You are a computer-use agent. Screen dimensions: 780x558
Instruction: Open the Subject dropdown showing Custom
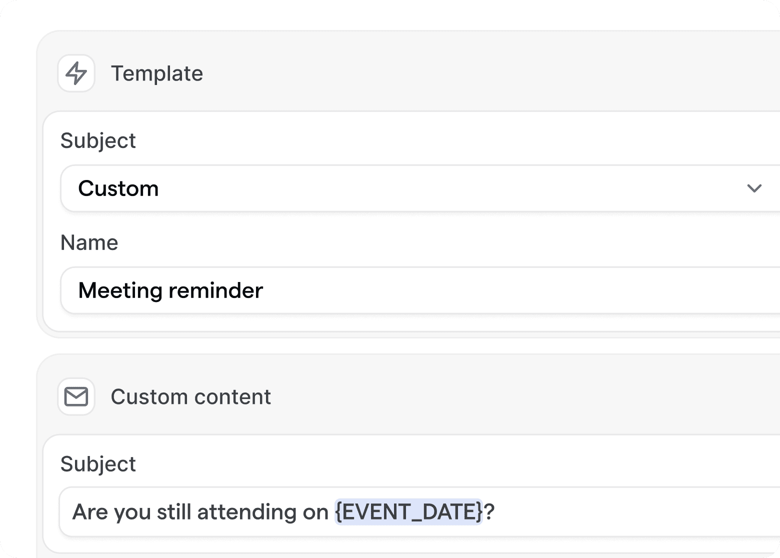(400, 188)
